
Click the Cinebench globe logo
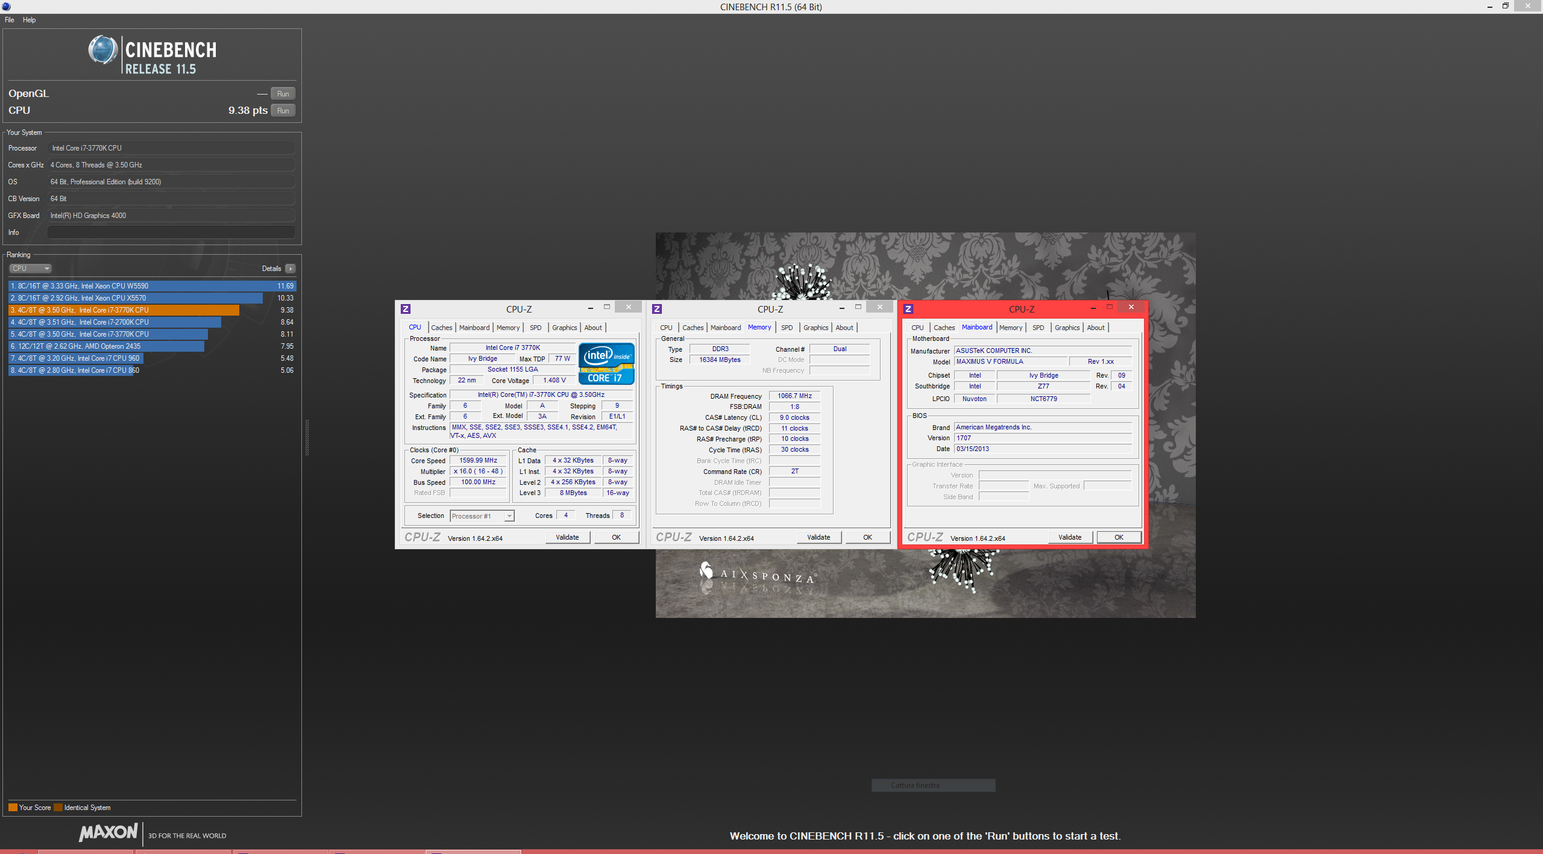pyautogui.click(x=103, y=50)
